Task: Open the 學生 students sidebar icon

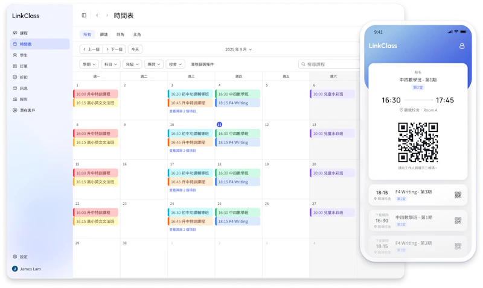Action: click(14, 55)
